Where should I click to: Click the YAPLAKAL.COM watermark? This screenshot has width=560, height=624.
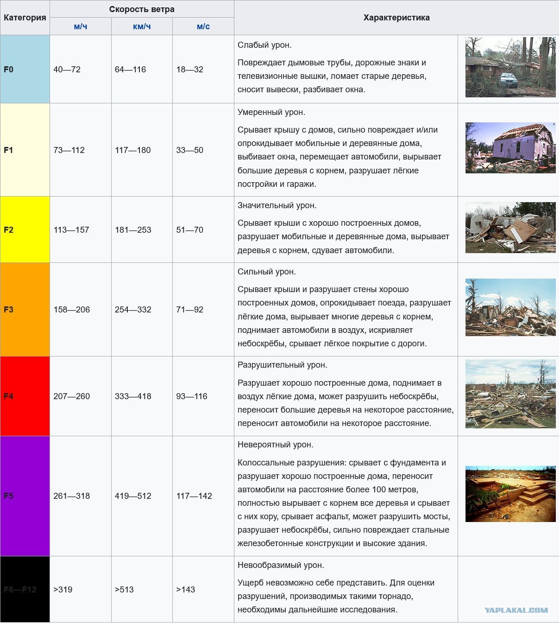point(516,610)
